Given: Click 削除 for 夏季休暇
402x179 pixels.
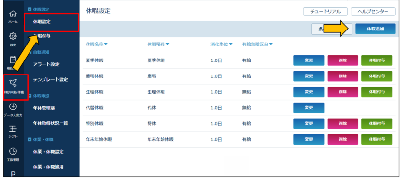Looking at the screenshot, I should point(343,60).
